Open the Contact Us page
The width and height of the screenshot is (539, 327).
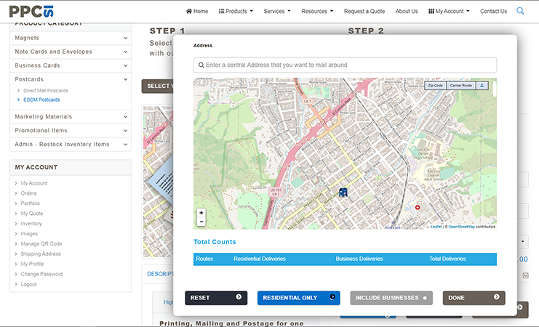[493, 11]
